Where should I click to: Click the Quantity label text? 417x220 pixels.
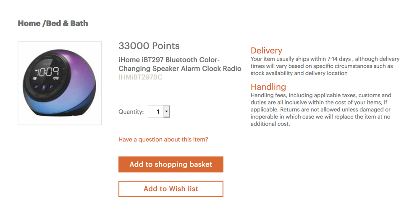131,111
